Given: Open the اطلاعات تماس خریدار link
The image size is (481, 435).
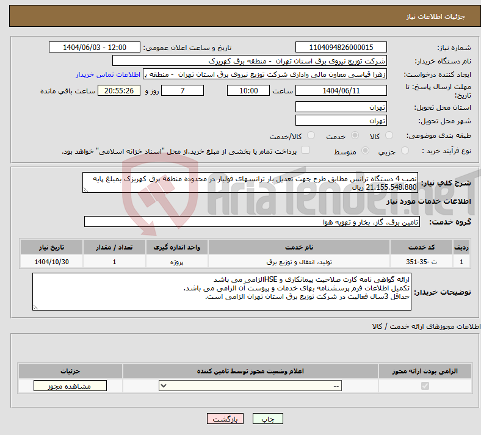Looking at the screenshot, I should tap(108, 74).
